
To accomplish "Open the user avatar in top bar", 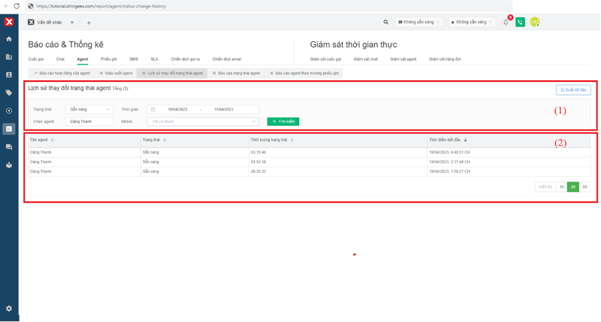I will [534, 22].
